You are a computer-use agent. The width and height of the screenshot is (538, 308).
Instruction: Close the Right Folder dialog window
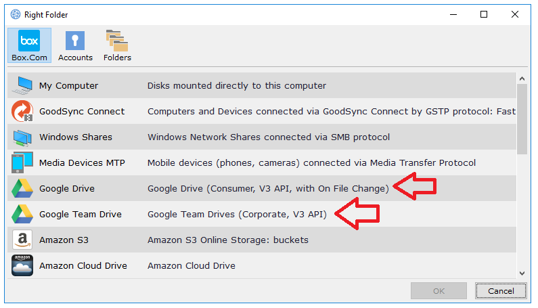[x=514, y=14]
